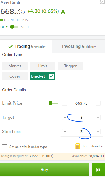Screen dimensions: 105x177
Task: Select the Trading for intraday tab
Action: [27, 47]
